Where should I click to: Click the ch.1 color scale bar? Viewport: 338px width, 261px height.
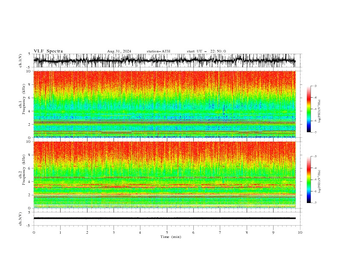pyautogui.click(x=309, y=109)
